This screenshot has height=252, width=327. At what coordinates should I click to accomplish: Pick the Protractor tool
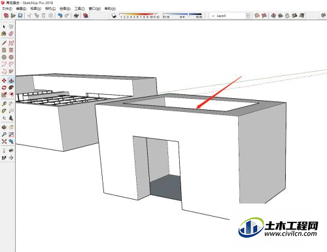[4, 111]
